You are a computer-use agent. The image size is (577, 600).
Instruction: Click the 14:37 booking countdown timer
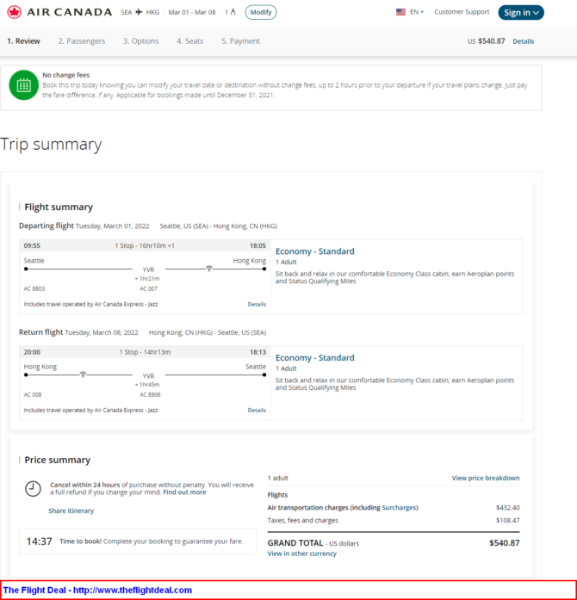click(x=39, y=541)
